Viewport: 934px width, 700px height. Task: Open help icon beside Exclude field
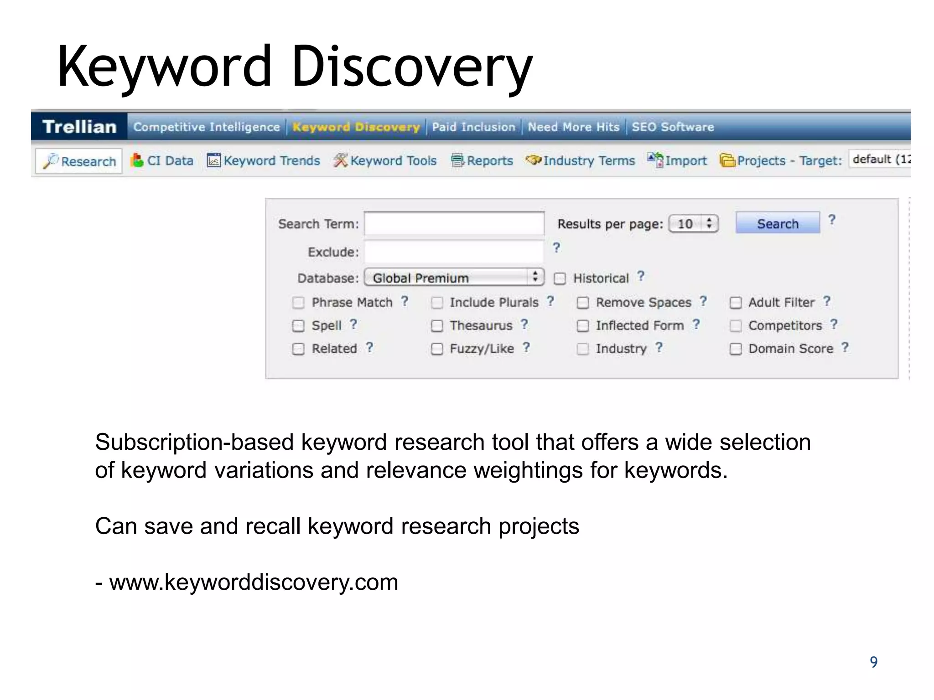coord(556,247)
